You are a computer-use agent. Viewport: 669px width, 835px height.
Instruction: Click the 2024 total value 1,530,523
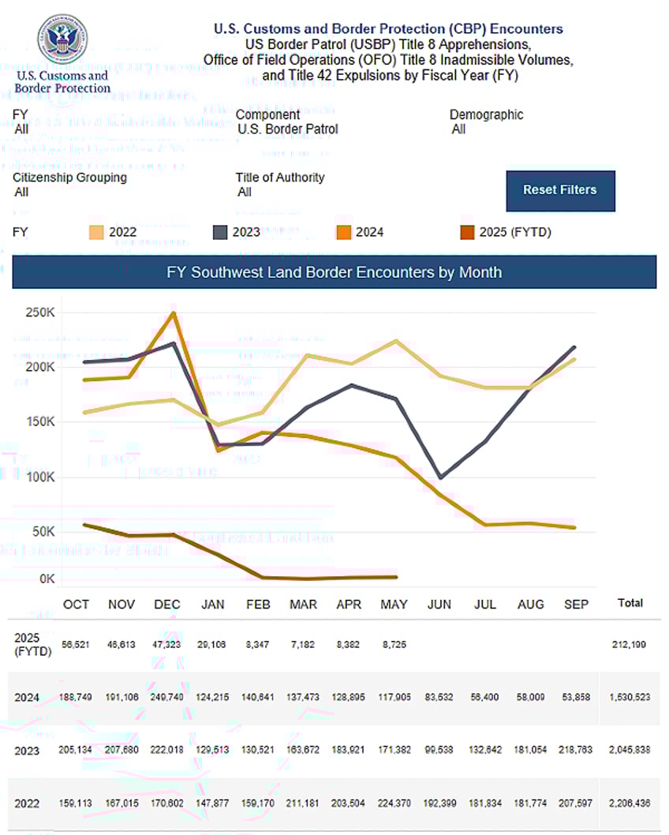[x=630, y=697]
